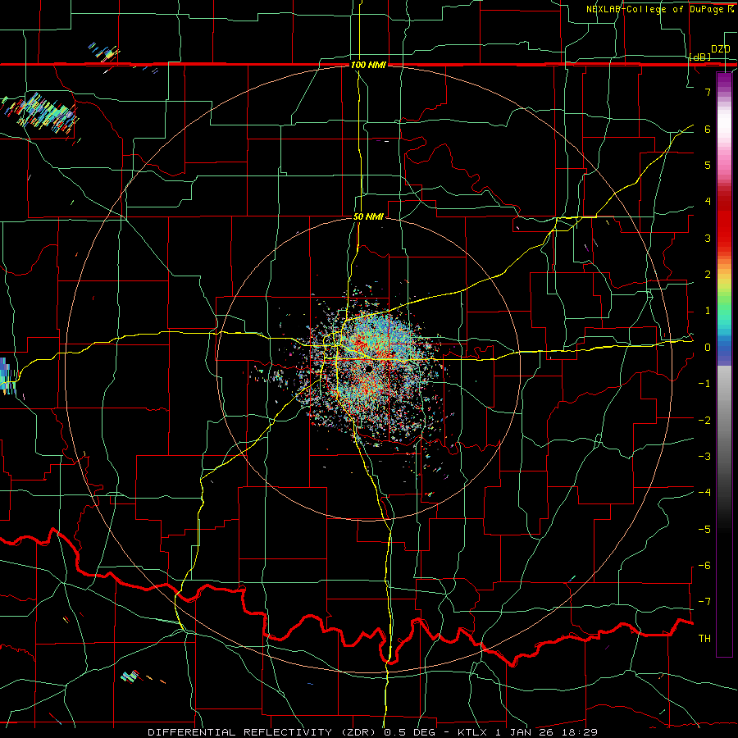
Task: Click the color scale value -6
Action: (704, 566)
